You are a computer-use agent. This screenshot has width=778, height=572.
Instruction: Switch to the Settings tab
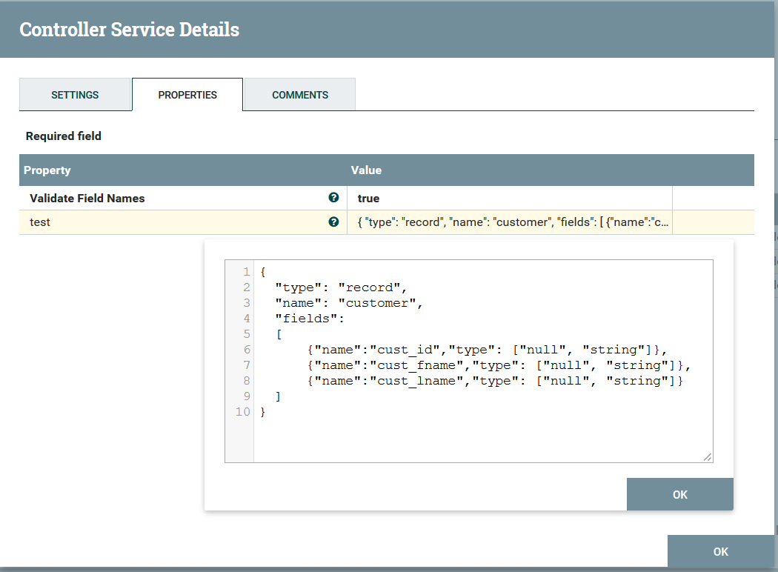(75, 95)
